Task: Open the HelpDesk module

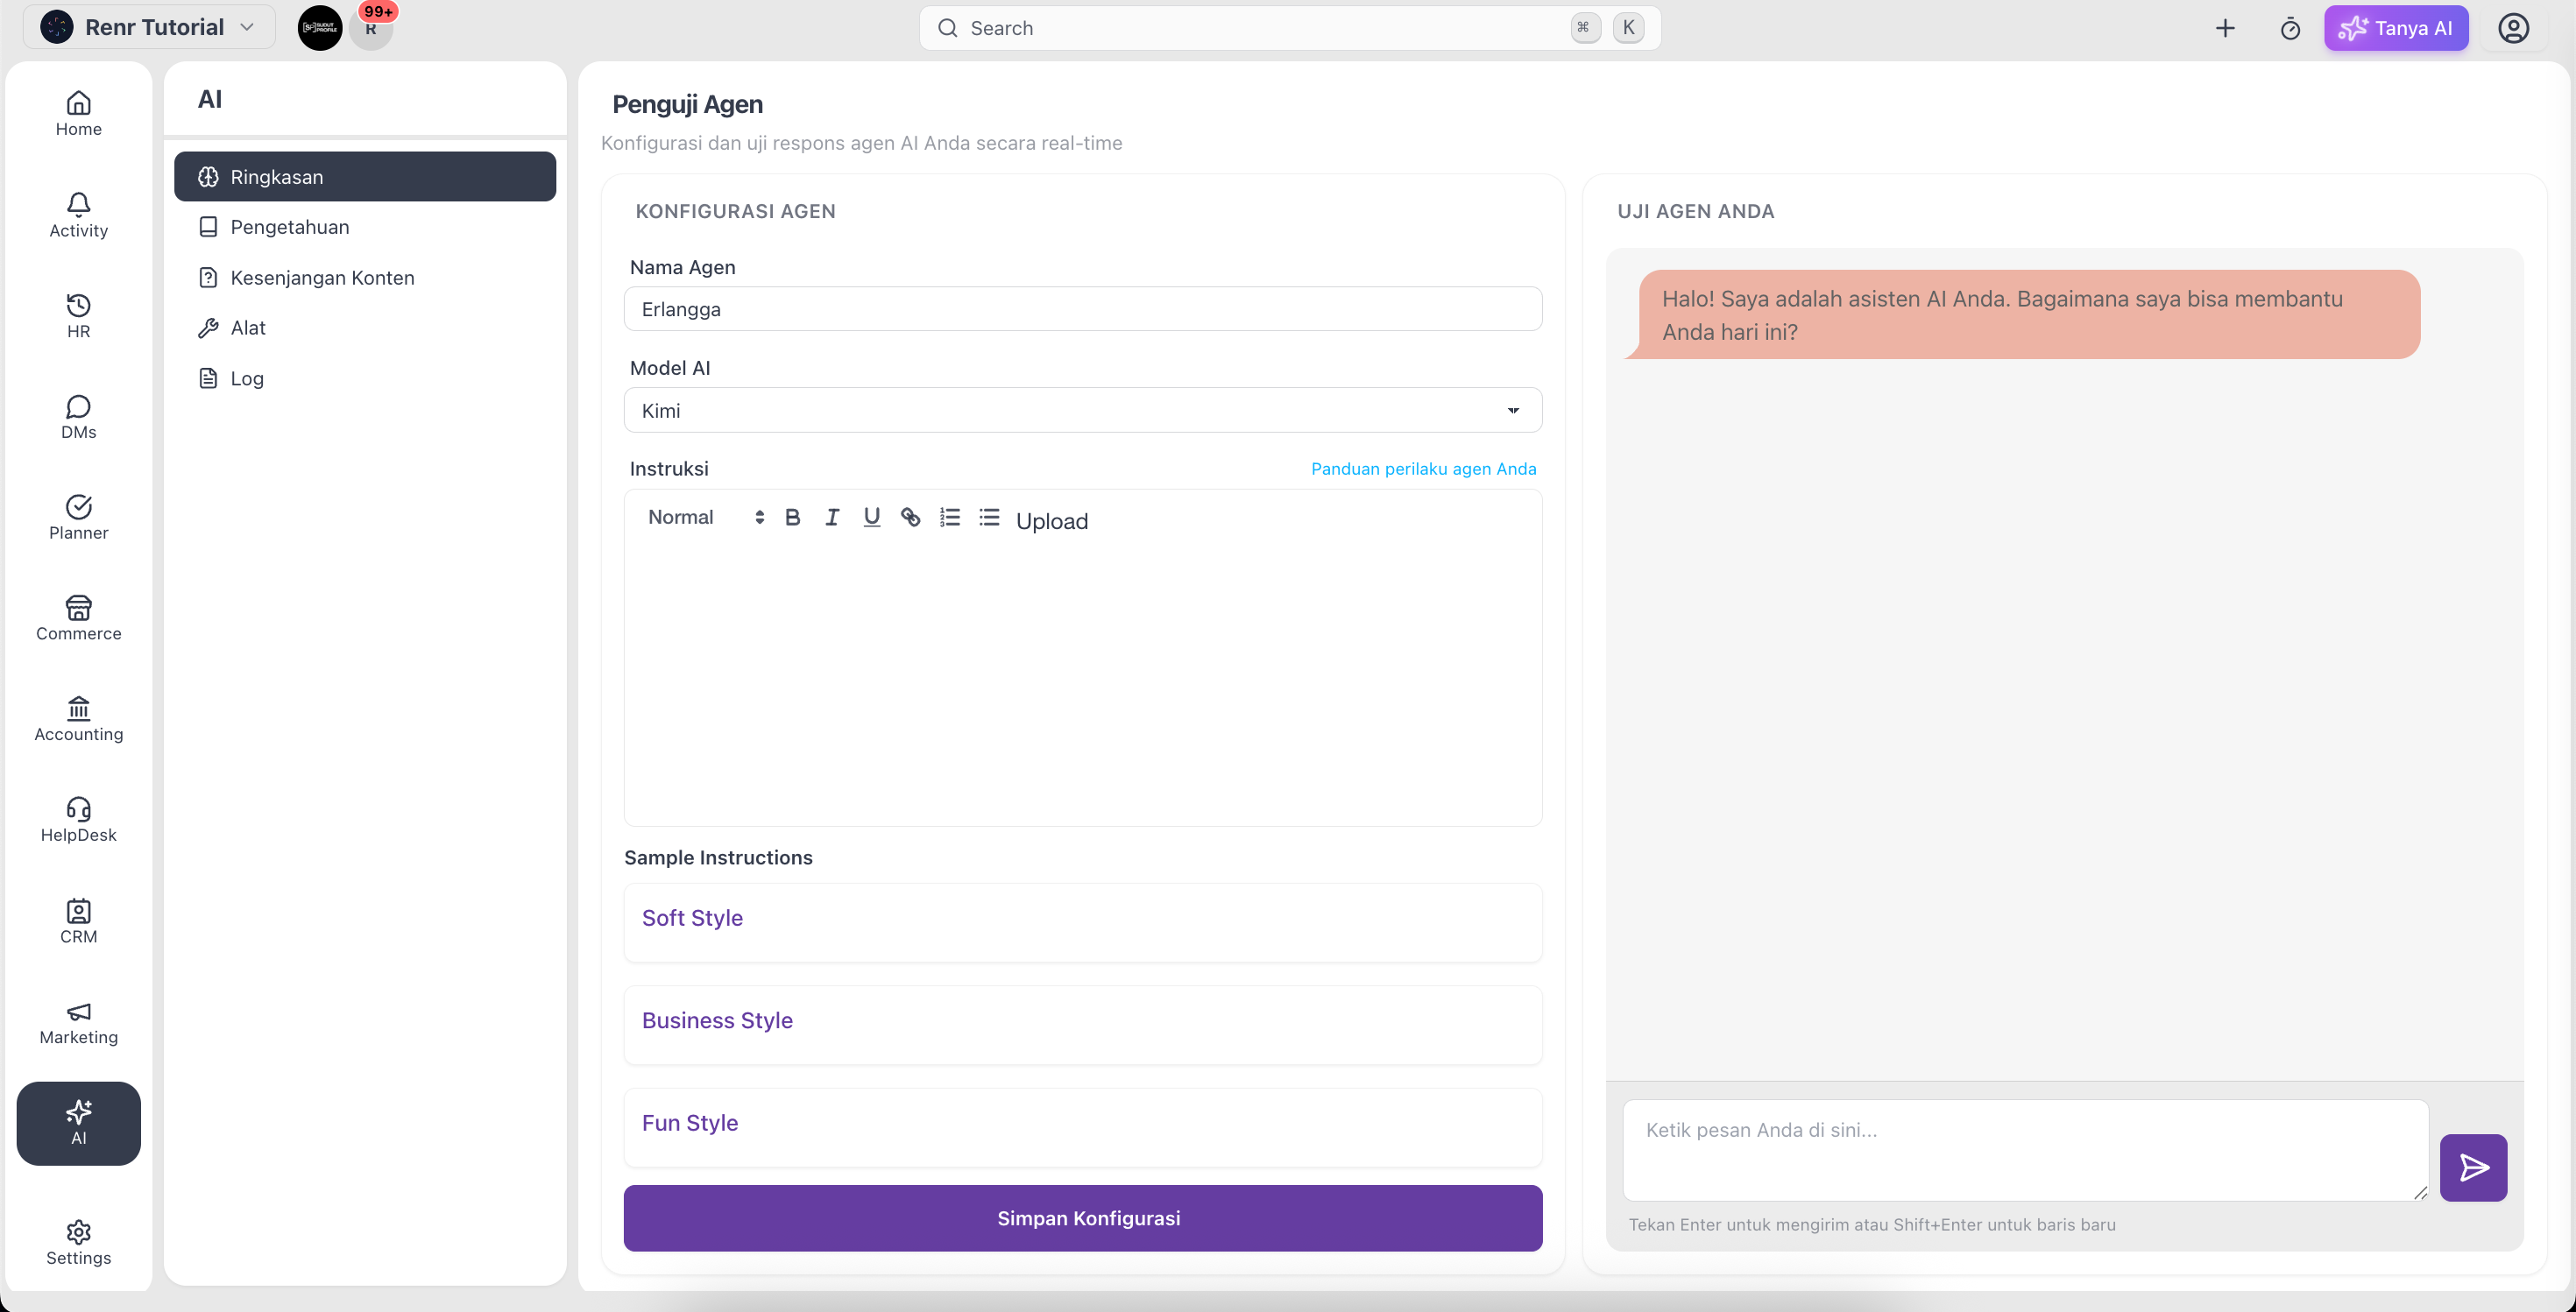Action: point(79,821)
